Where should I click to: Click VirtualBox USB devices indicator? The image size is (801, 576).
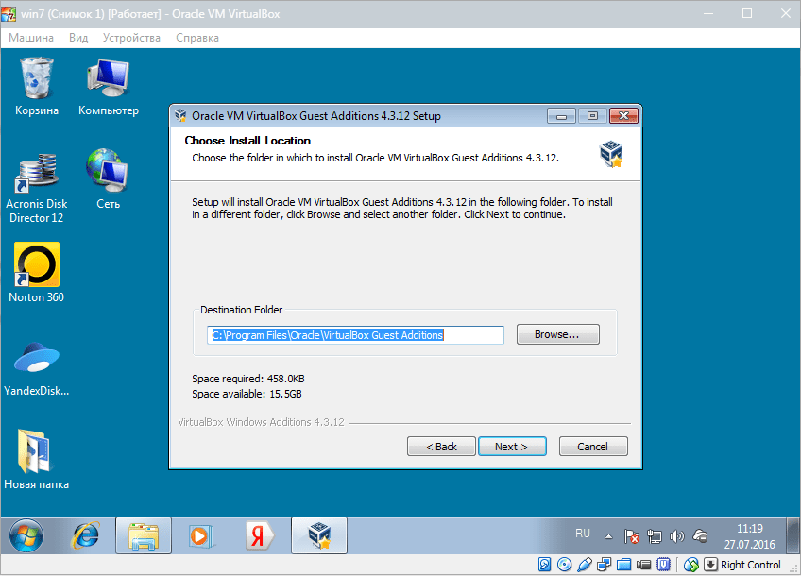[x=585, y=565]
